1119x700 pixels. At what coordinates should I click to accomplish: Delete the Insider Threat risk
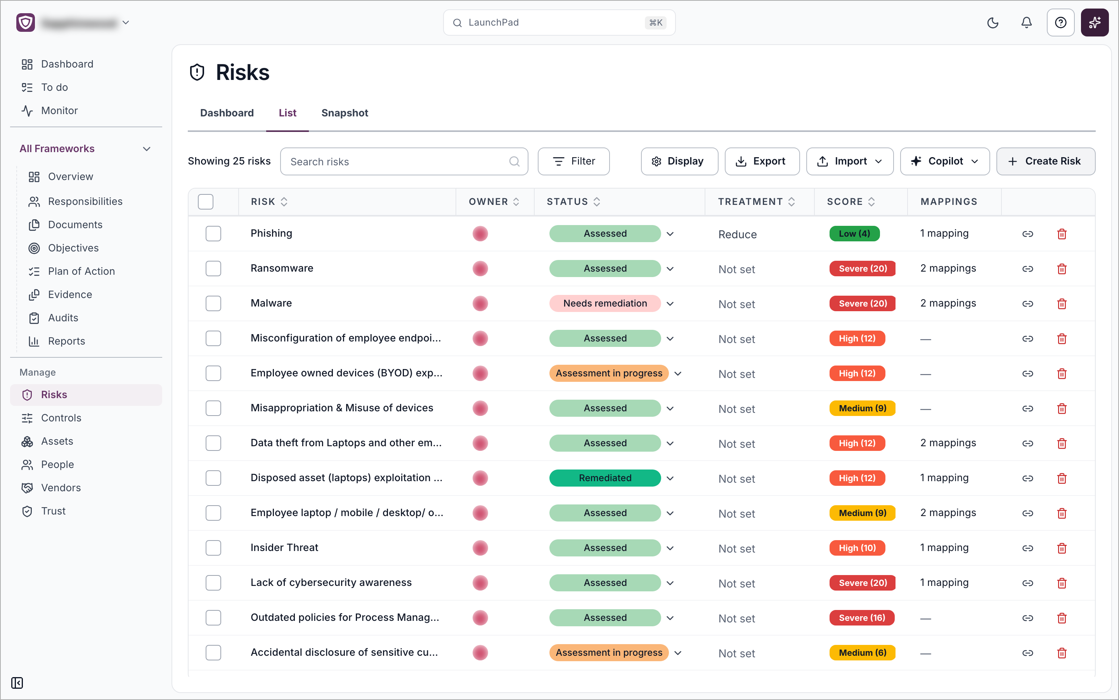(1062, 548)
